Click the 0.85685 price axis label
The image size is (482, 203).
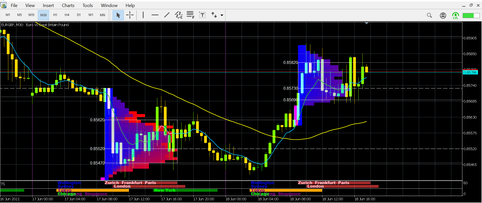click(x=470, y=101)
